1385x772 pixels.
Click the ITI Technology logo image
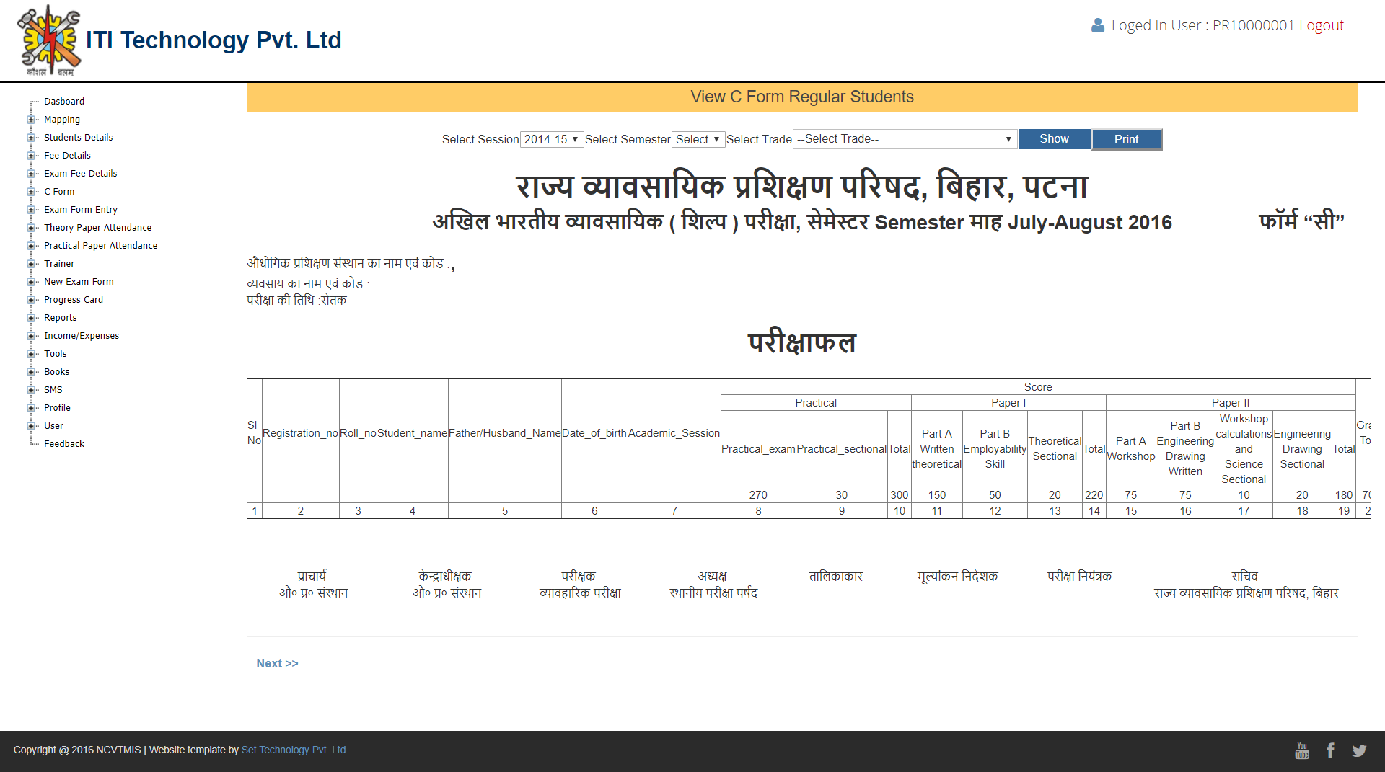49,40
